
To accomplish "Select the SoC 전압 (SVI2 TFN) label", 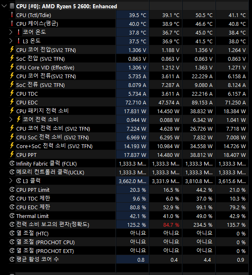I will coord(40,59).
